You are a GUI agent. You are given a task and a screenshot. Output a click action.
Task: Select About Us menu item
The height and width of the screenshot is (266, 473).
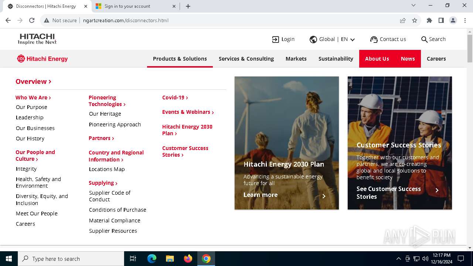(x=377, y=59)
